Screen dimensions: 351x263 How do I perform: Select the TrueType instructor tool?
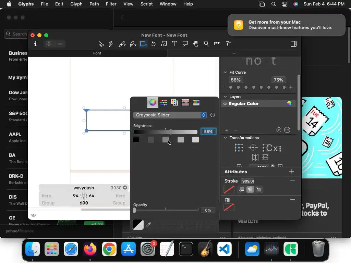228,44
